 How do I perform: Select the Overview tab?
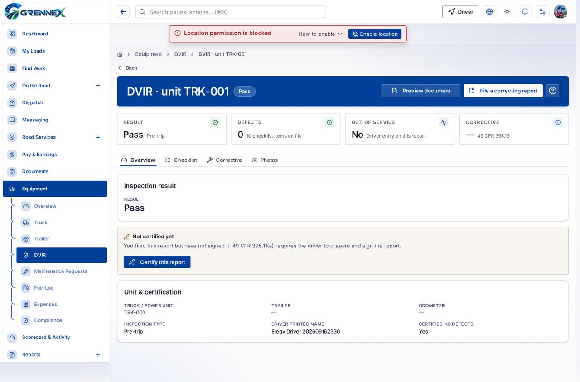pyautogui.click(x=138, y=160)
